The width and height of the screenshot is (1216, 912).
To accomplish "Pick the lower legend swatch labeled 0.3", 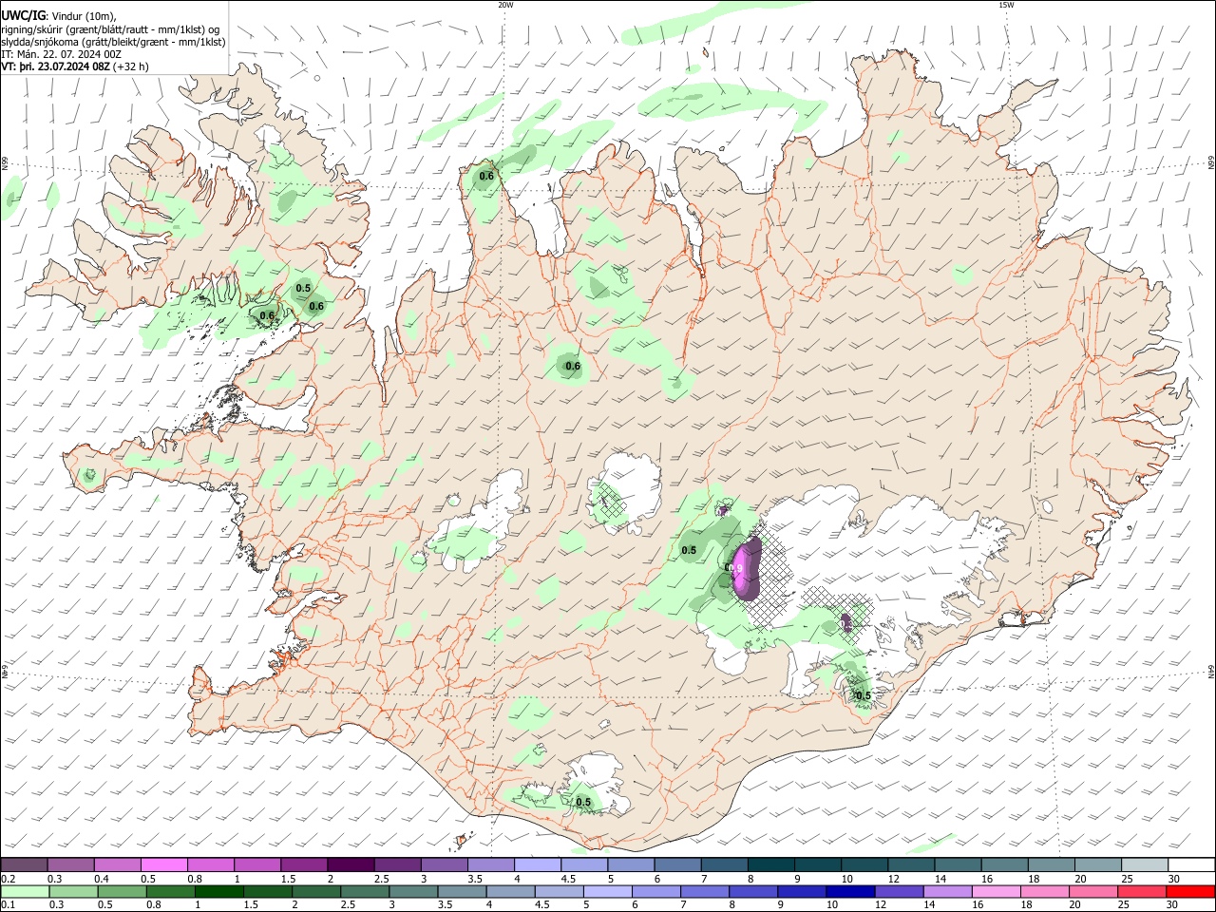I will click(73, 891).
